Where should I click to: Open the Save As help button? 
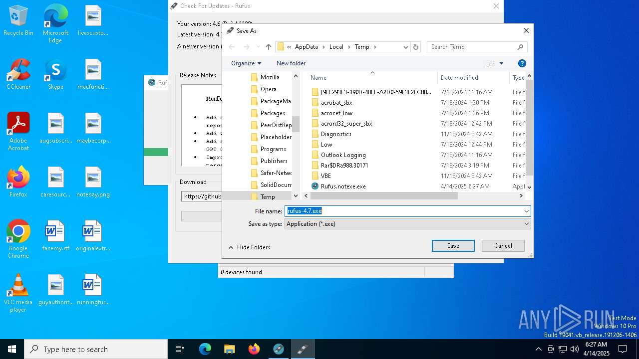(x=522, y=63)
